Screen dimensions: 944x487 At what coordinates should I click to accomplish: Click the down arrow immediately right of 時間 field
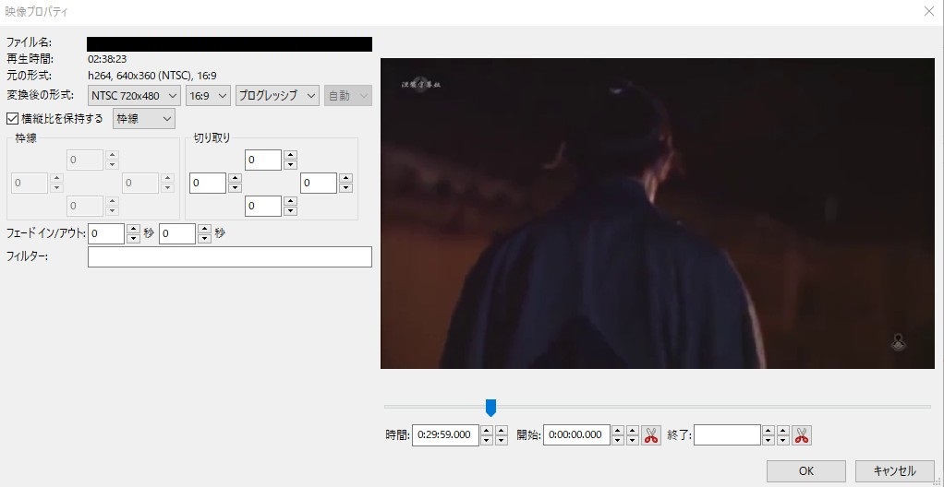click(487, 440)
